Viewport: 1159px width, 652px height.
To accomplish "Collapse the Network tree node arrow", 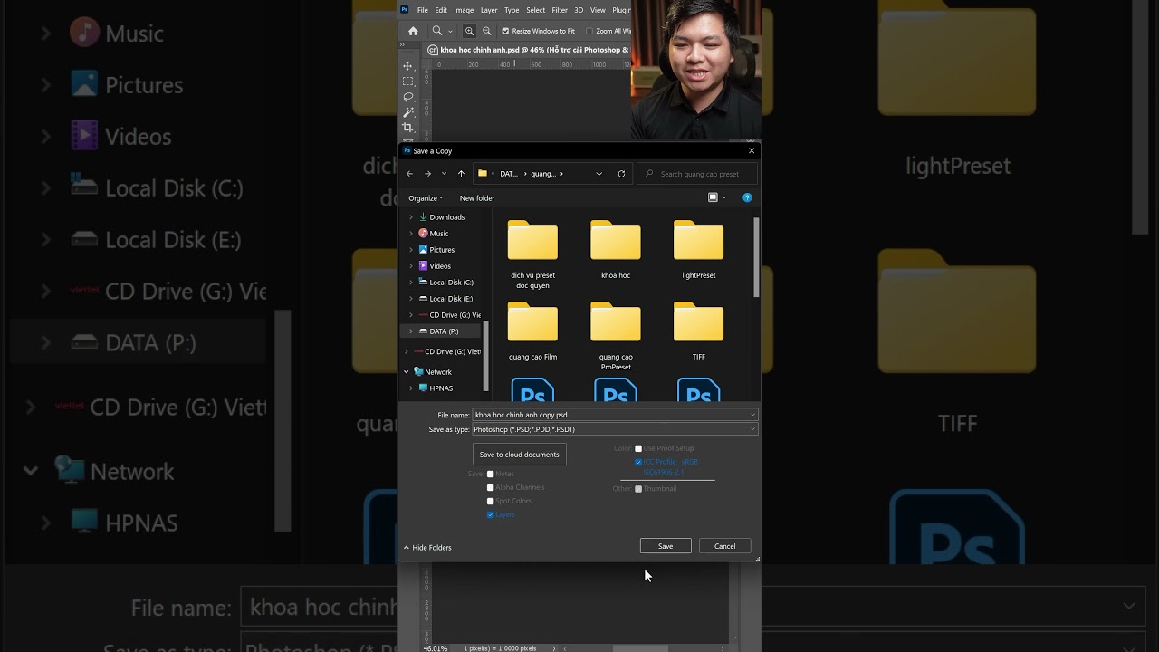I will [x=406, y=372].
